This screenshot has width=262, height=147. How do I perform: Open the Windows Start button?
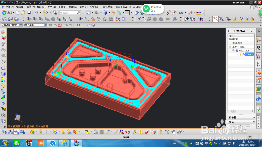point(5,143)
